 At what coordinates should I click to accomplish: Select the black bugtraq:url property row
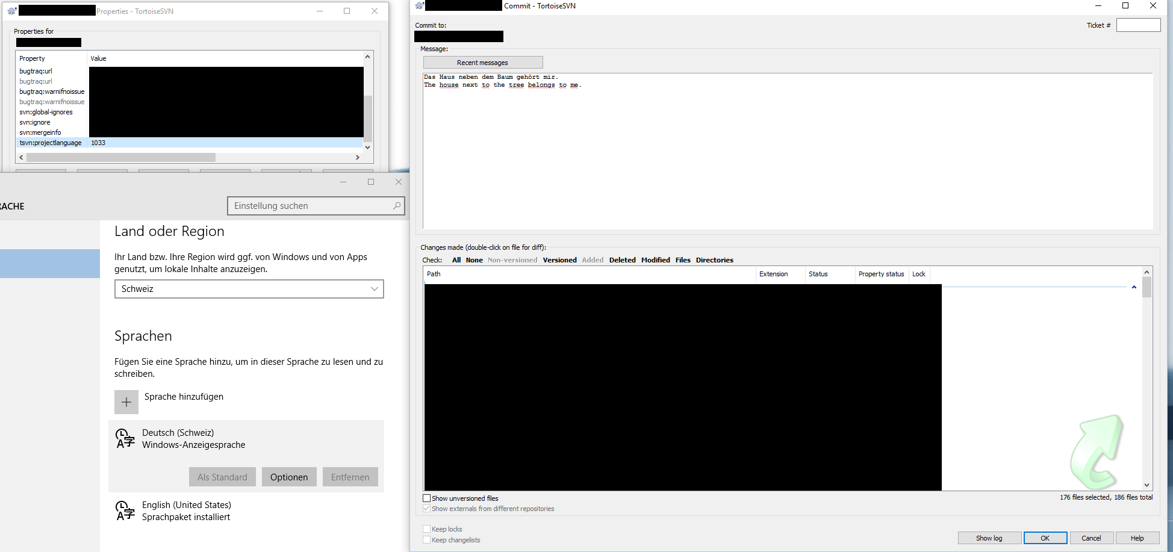(x=36, y=71)
